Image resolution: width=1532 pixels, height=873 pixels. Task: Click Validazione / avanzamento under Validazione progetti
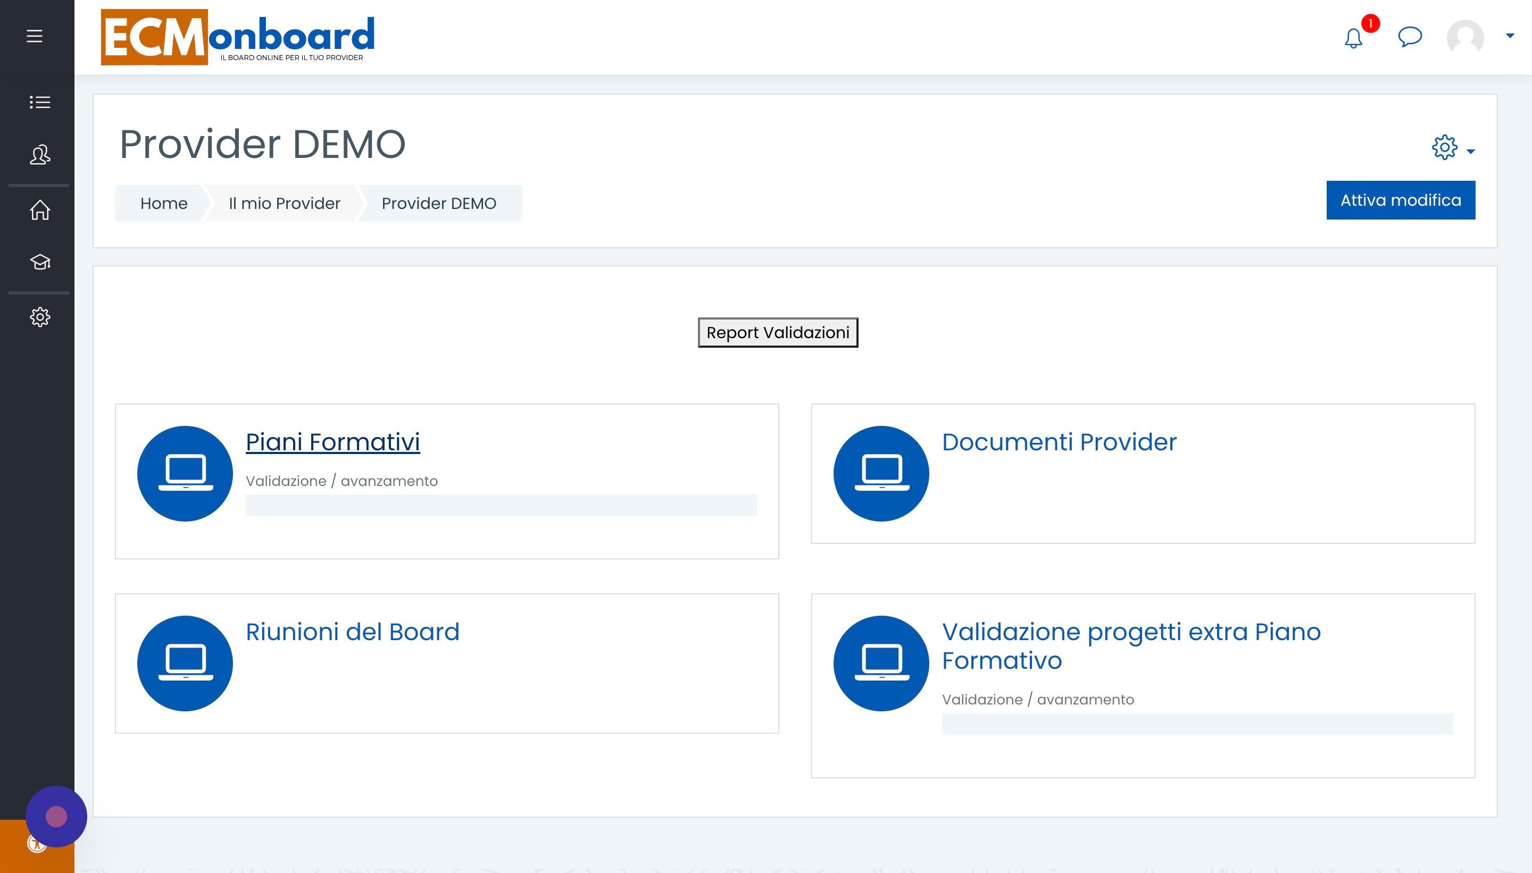1038,700
